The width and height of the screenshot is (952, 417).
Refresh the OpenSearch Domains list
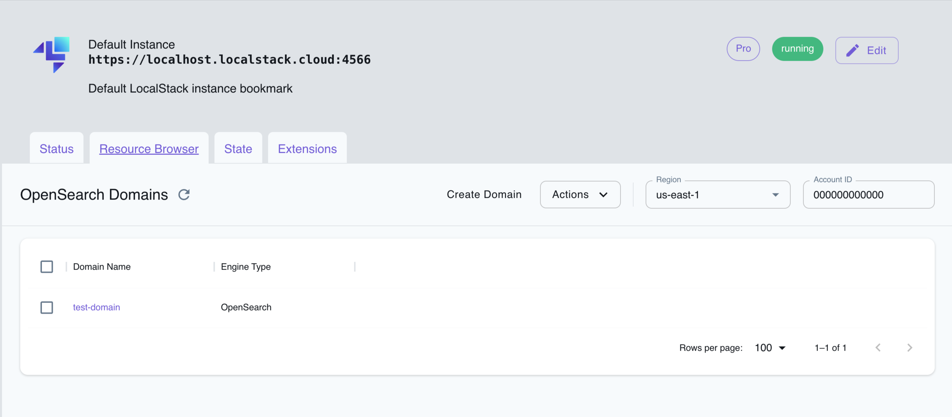click(184, 194)
